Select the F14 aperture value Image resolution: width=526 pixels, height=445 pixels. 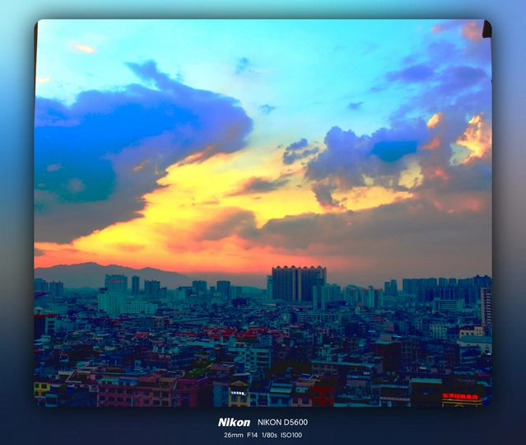point(255,435)
